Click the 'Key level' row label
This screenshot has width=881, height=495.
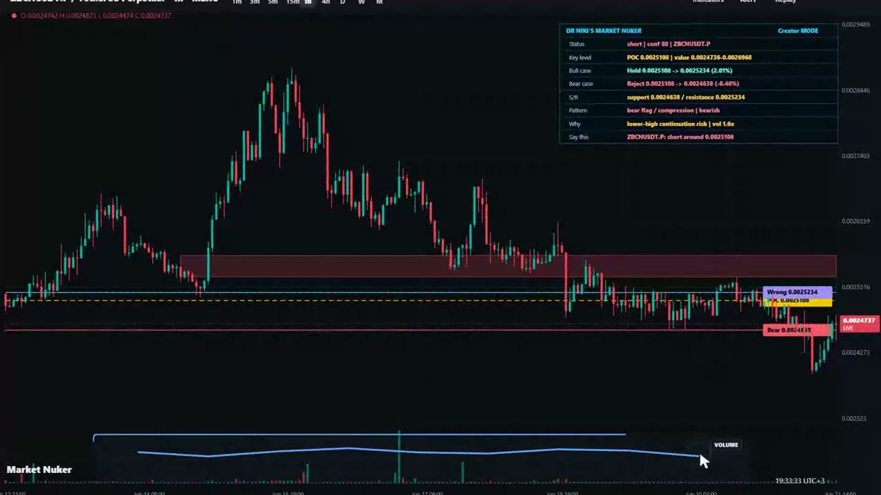(x=580, y=58)
